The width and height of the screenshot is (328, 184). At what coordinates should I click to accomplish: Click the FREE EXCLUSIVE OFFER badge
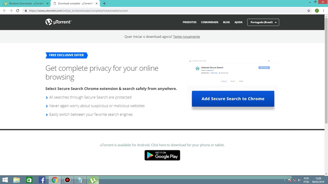click(67, 55)
